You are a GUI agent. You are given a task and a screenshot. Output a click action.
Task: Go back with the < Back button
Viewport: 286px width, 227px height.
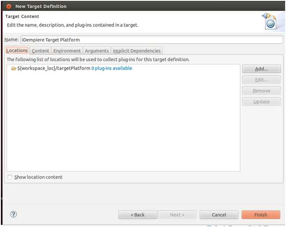click(x=137, y=215)
